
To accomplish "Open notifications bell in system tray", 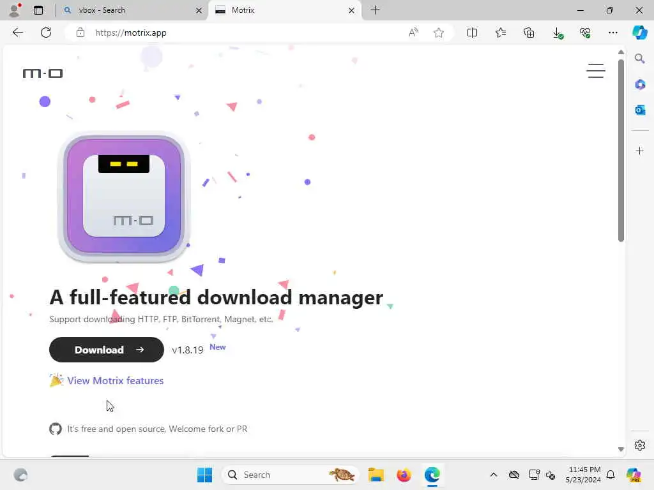I will [611, 475].
